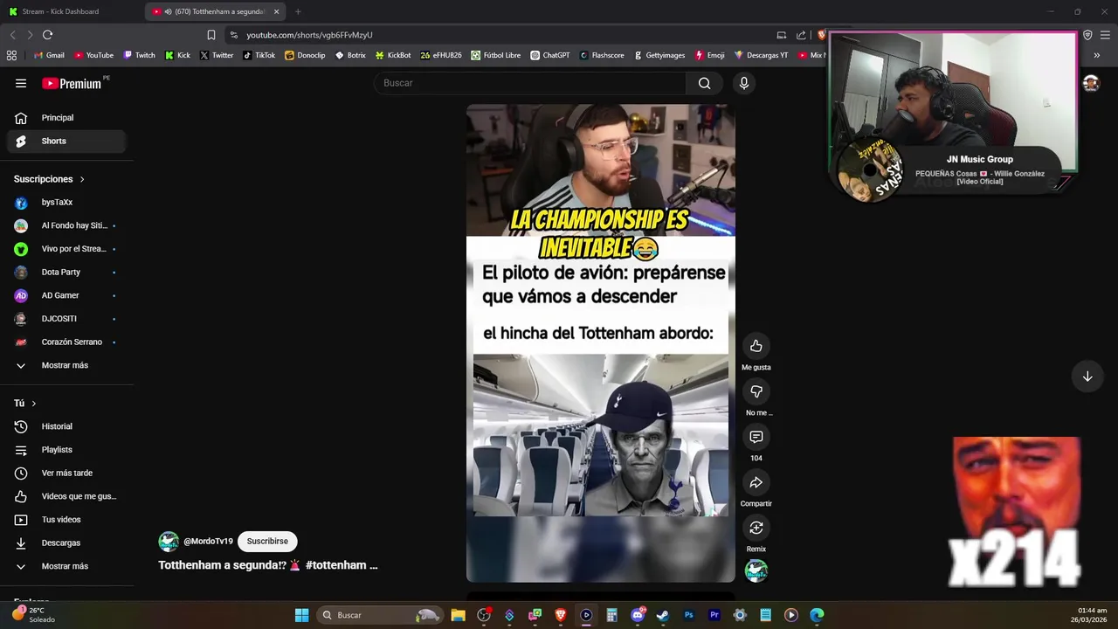
Task: Subscribe with Suscribirse button
Action: coord(267,542)
